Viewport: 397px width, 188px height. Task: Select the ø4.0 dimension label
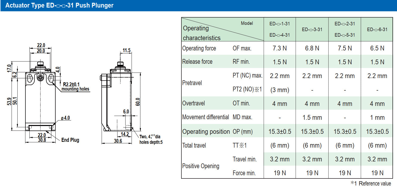tap(65, 118)
